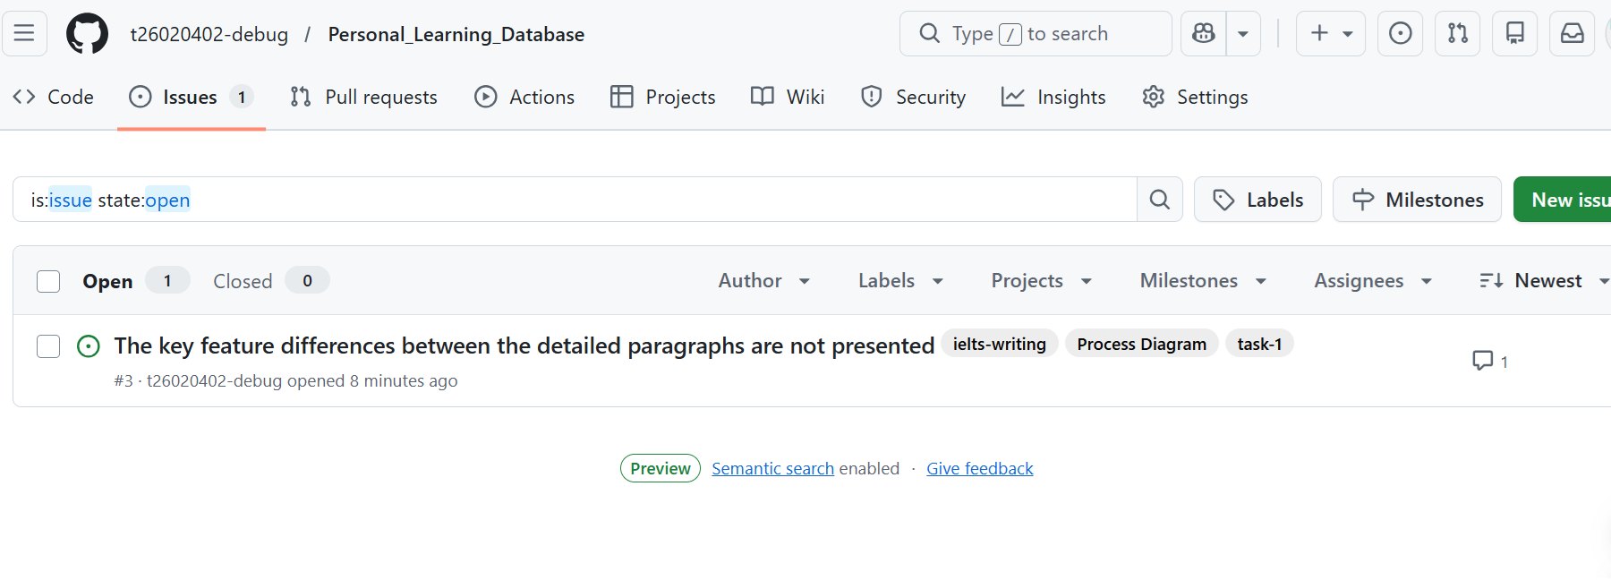This screenshot has width=1611, height=580.
Task: Expand the Author filter dropdown
Action: [x=764, y=281]
